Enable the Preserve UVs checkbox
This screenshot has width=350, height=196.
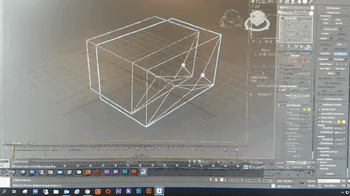click(322, 29)
